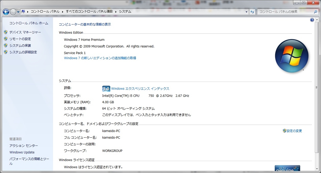Open recent pages dropdown beside the navigation arrows
Screen dimensions: 321x173
tap(18, 12)
